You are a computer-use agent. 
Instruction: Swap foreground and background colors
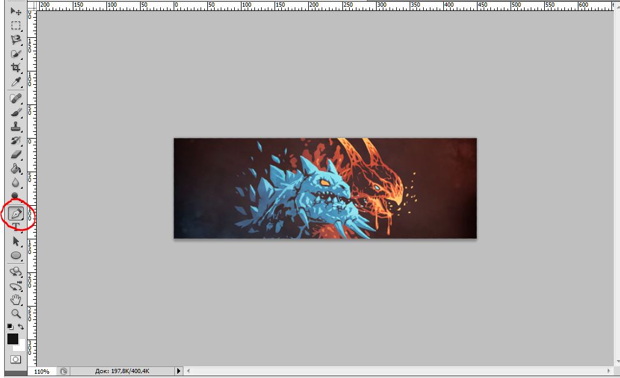pos(21,327)
